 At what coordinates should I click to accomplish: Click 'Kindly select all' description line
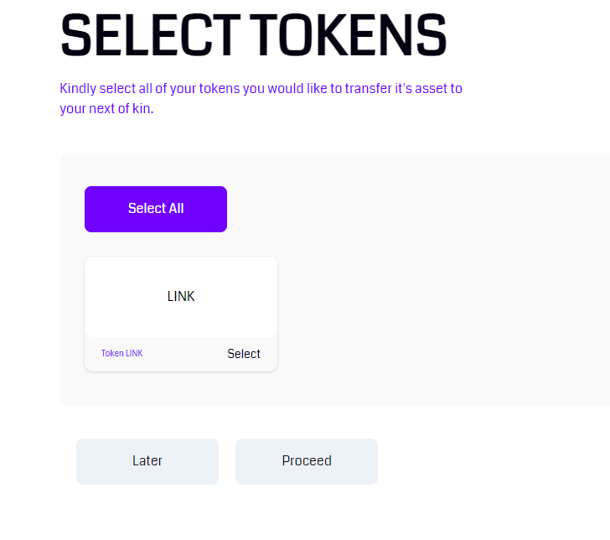point(261,88)
